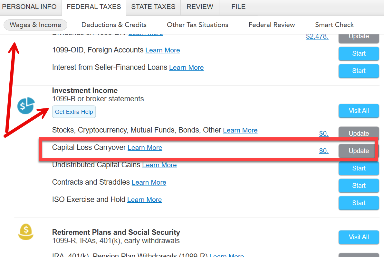
Task: Click the Investment Income pie chart icon
Action: (26, 106)
